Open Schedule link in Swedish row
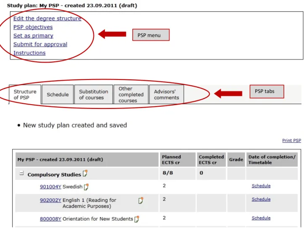Image resolution: width=304 pixels, height=232 pixels. pyautogui.click(x=261, y=186)
